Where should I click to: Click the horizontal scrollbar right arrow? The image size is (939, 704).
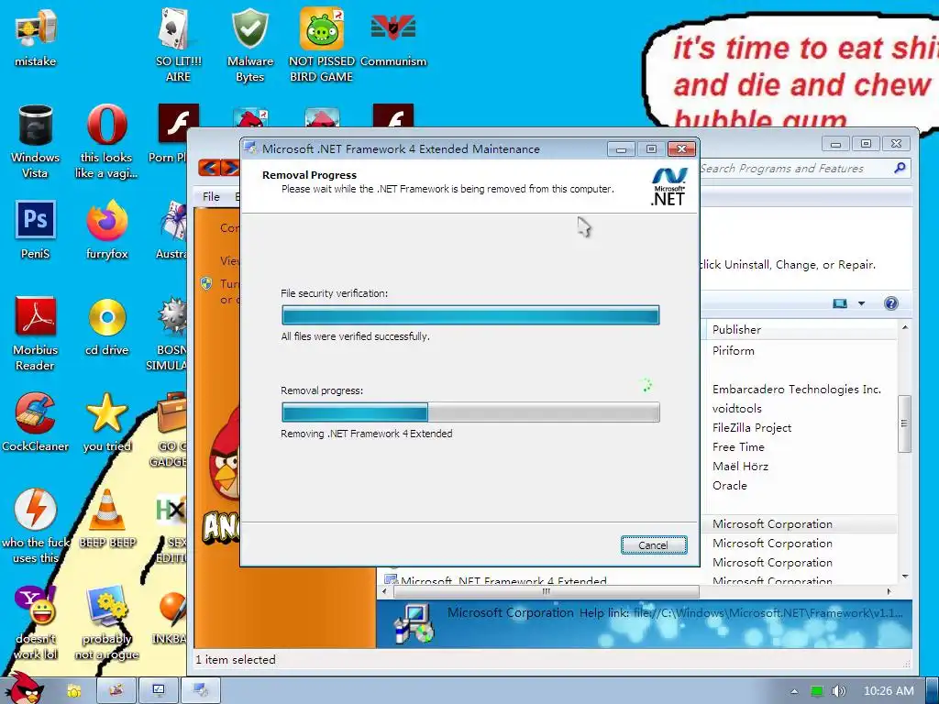point(889,591)
